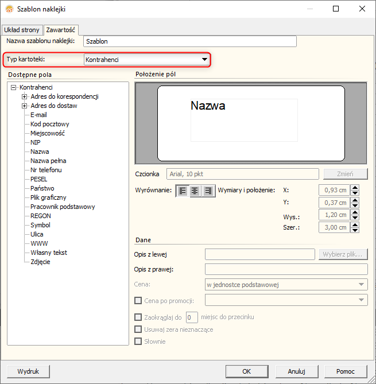Viewport: 376px width, 384px height.
Task: Increase the X position value
Action: point(355,188)
